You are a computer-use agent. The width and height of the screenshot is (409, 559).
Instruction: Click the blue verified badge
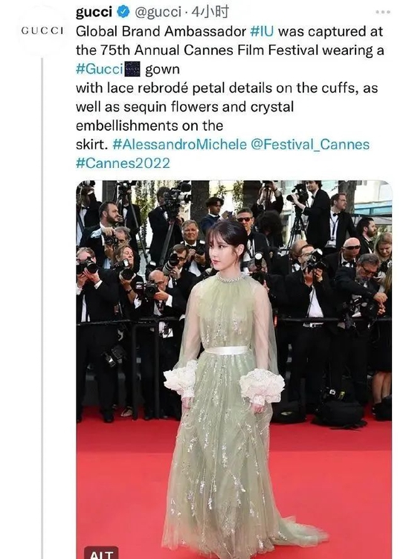click(123, 13)
